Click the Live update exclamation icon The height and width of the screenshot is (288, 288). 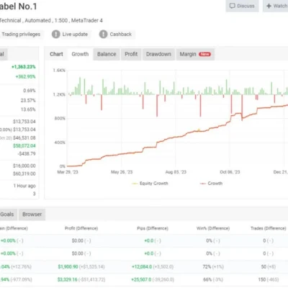[56, 35]
